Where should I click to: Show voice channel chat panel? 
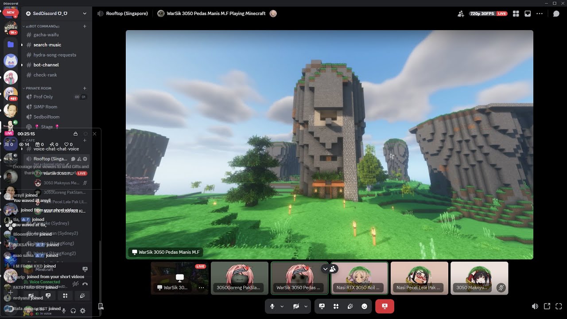(x=556, y=14)
